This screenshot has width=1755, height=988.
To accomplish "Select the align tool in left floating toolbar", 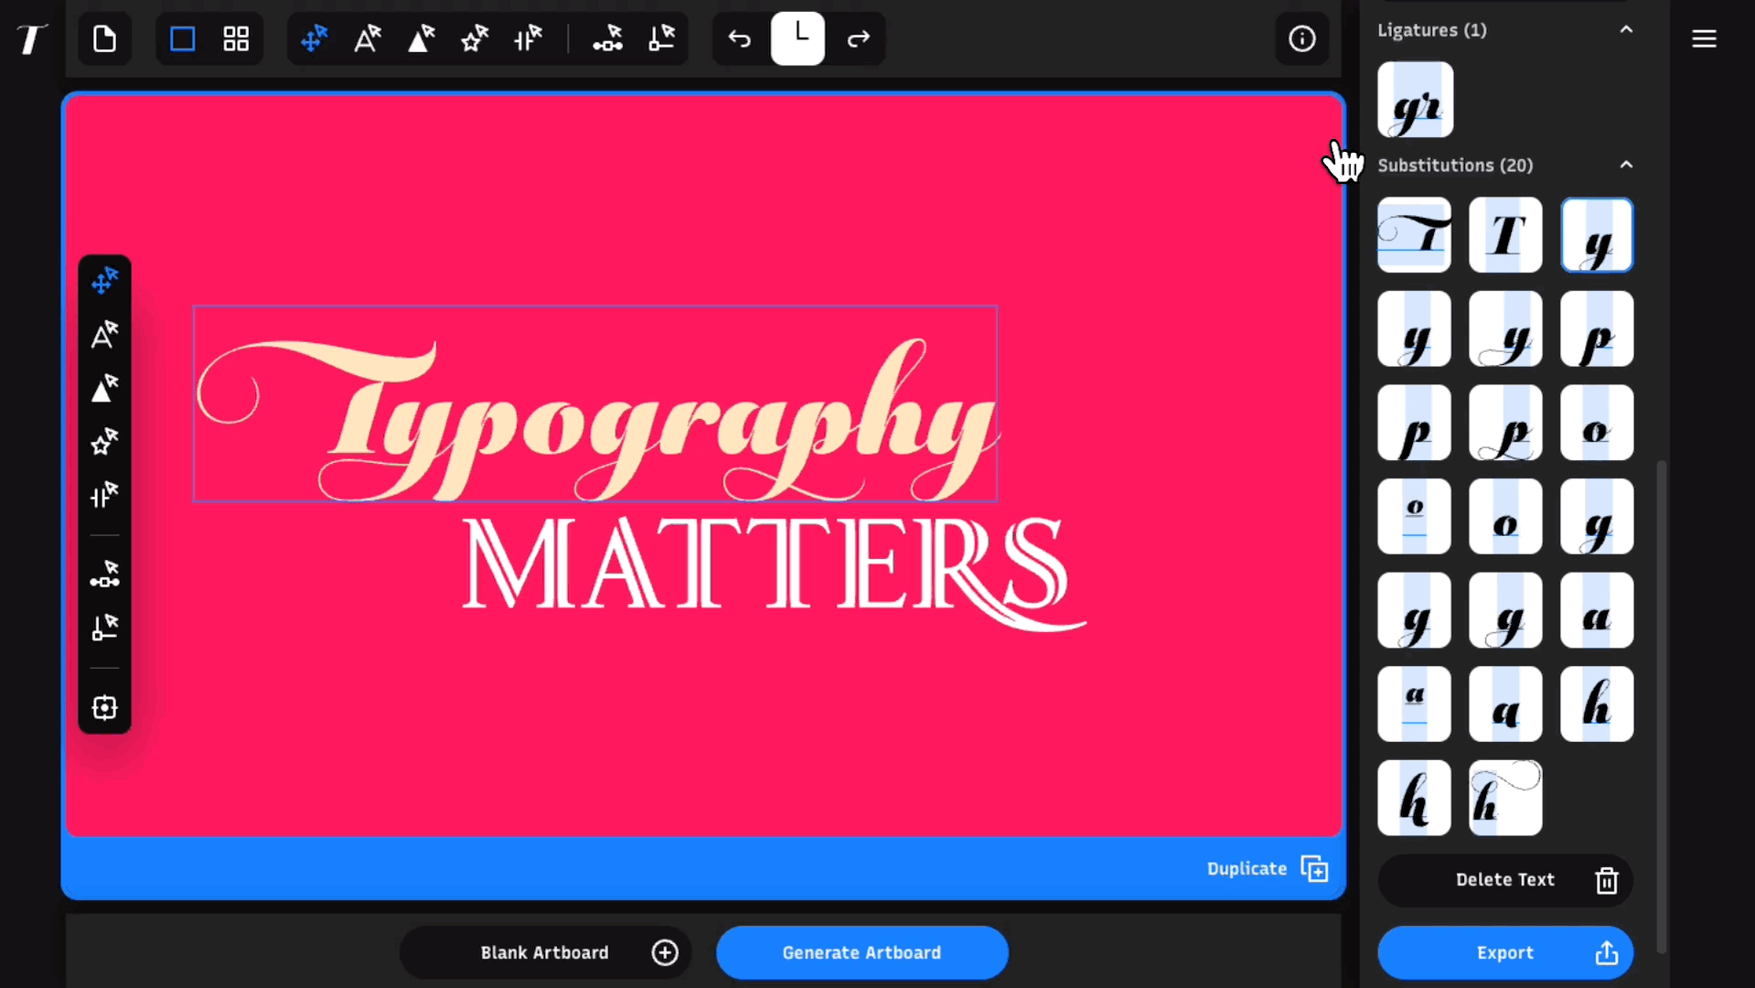I will tap(104, 628).
